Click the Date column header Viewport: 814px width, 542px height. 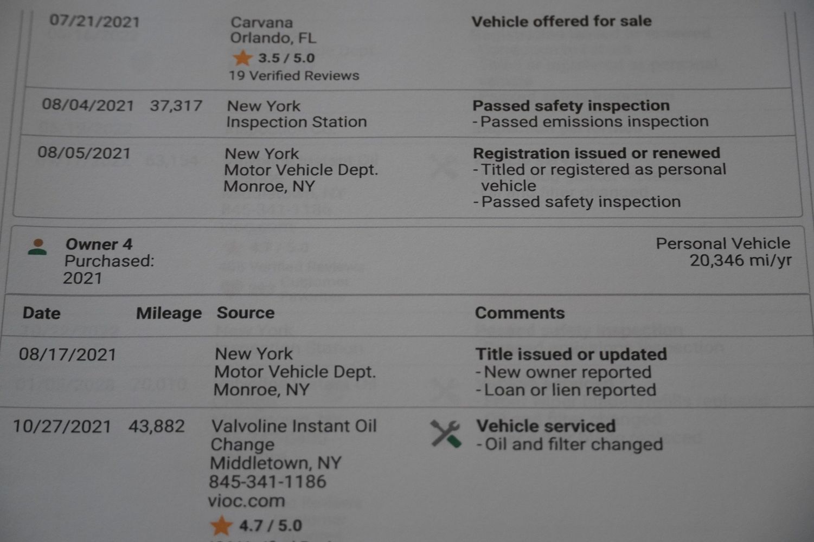point(41,313)
